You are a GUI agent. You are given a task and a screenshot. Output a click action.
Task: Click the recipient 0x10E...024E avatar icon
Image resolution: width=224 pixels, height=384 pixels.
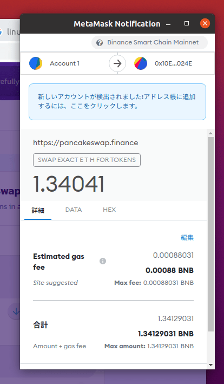[x=141, y=63]
